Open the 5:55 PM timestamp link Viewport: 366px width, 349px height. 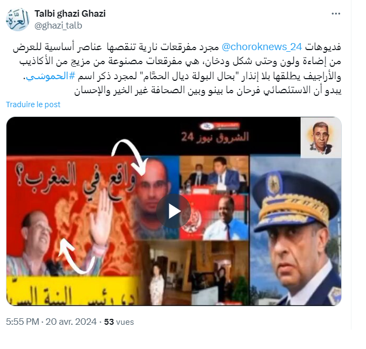[23, 322]
